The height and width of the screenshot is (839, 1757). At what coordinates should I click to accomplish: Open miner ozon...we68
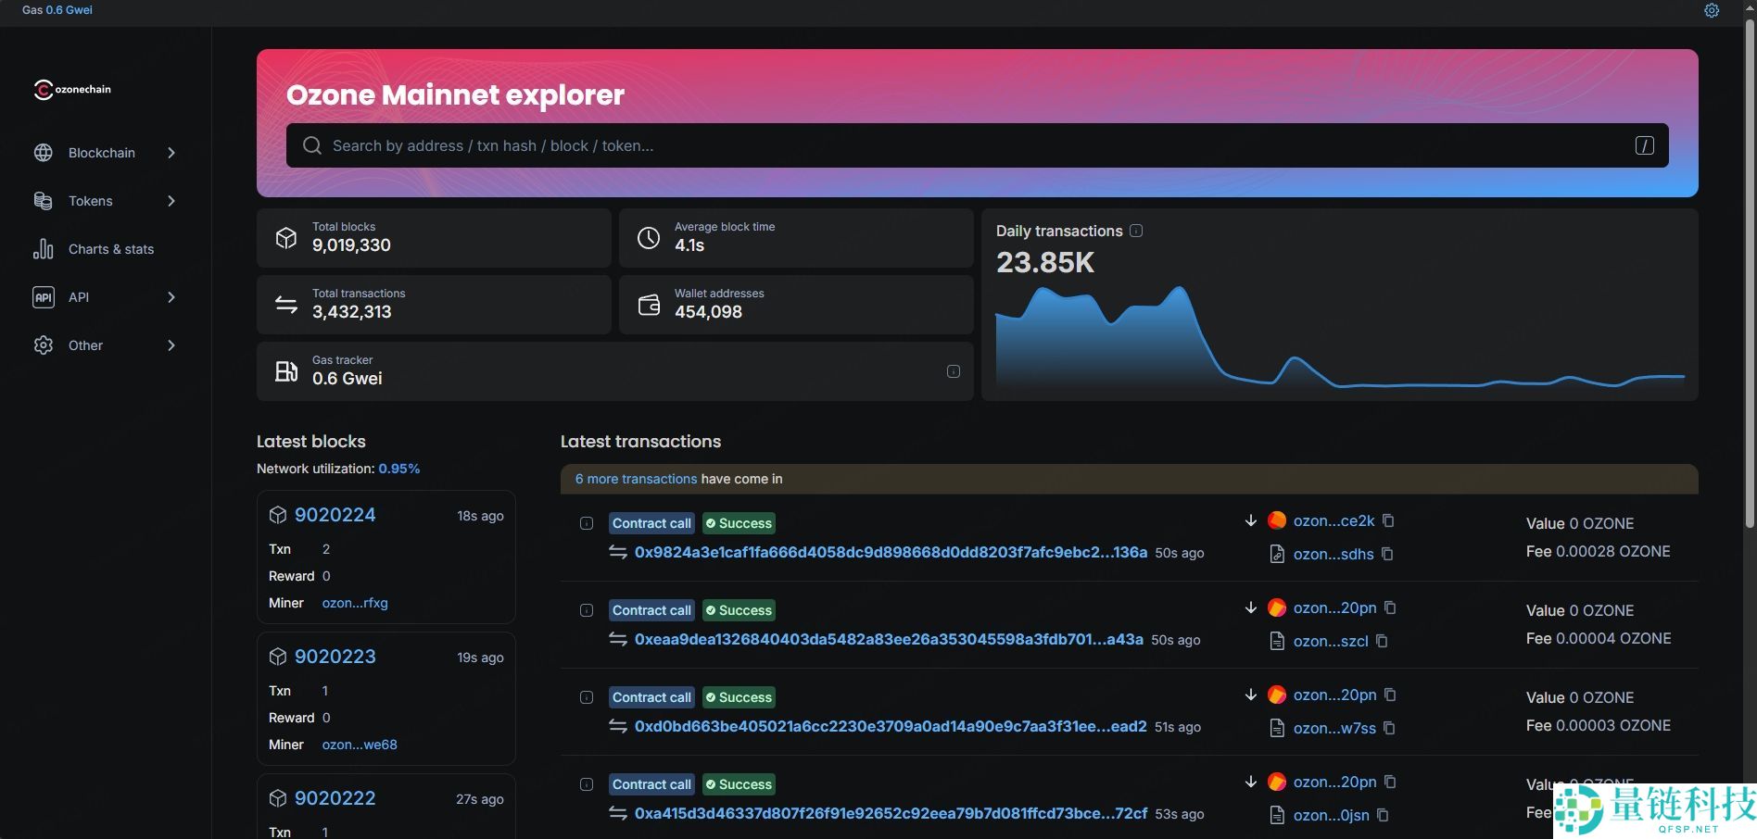360,745
